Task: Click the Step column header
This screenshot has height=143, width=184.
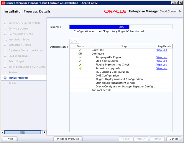Action: [124, 46]
